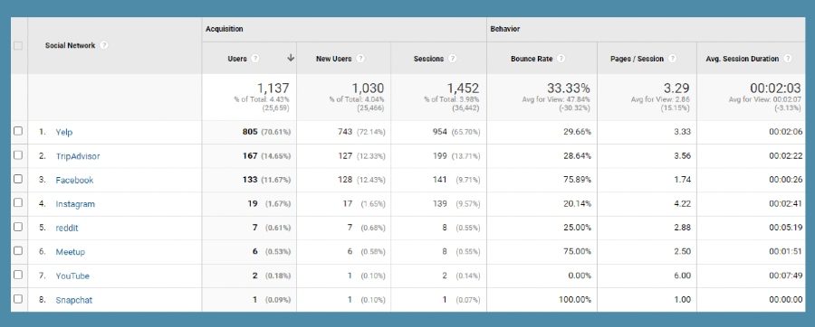Screen dimensions: 815x327
Task: Click TripAdvisor session duration 00:02:22
Action: click(785, 156)
